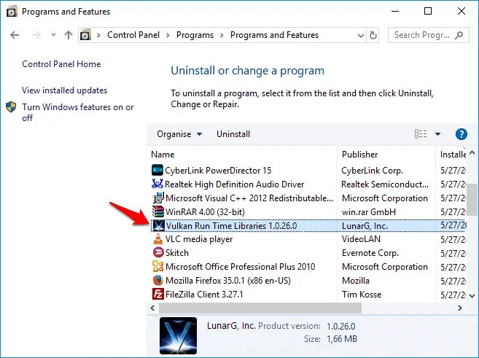
Task: Click the Skitch program icon
Action: pos(158,252)
